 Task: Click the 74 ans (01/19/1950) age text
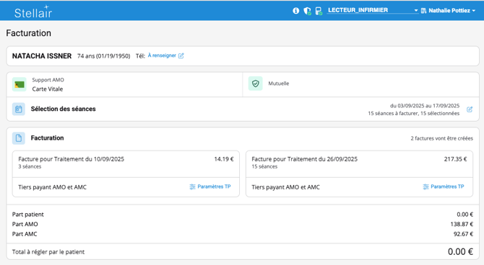104,56
